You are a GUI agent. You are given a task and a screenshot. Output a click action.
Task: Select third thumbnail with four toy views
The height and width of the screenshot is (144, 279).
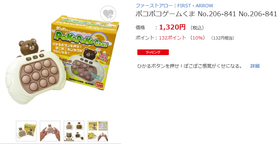[74, 131]
